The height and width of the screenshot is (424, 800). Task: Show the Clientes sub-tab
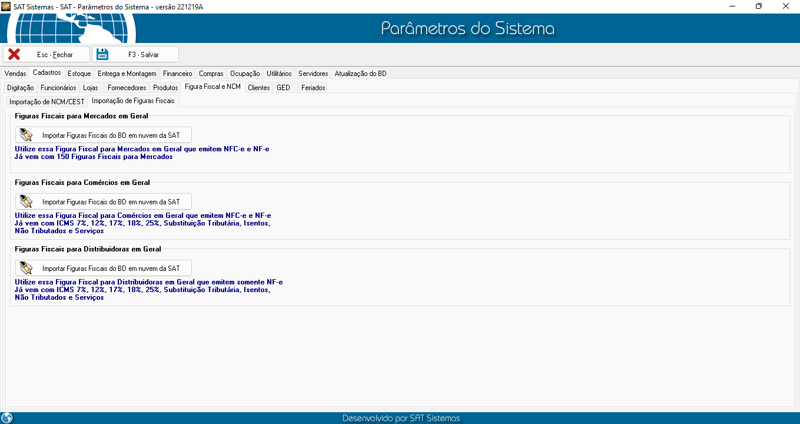pos(258,88)
